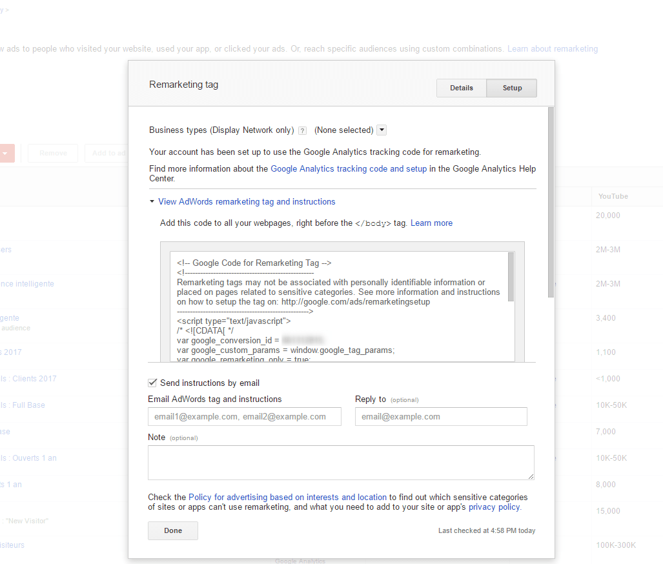
Task: Click the dialog's main vertical scrollbar
Action: (x=551, y=202)
